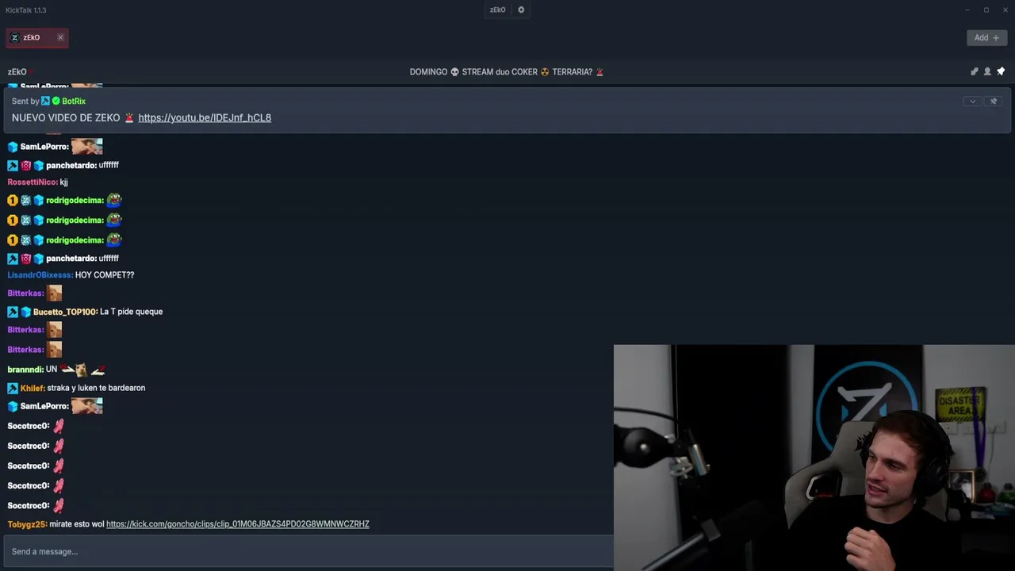The width and height of the screenshot is (1015, 571).
Task: Show the chatters list user icon
Action: 987,71
